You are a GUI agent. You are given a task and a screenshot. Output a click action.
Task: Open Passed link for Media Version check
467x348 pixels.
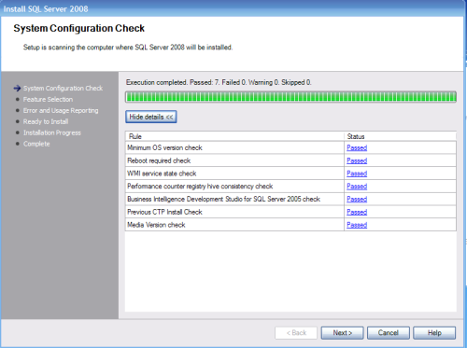357,225
